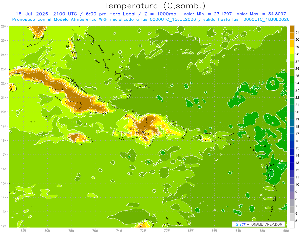The width and height of the screenshot is (304, 234).
Task: Click the "68W" longitude axis label
Action: pyautogui.click(x=191, y=230)
